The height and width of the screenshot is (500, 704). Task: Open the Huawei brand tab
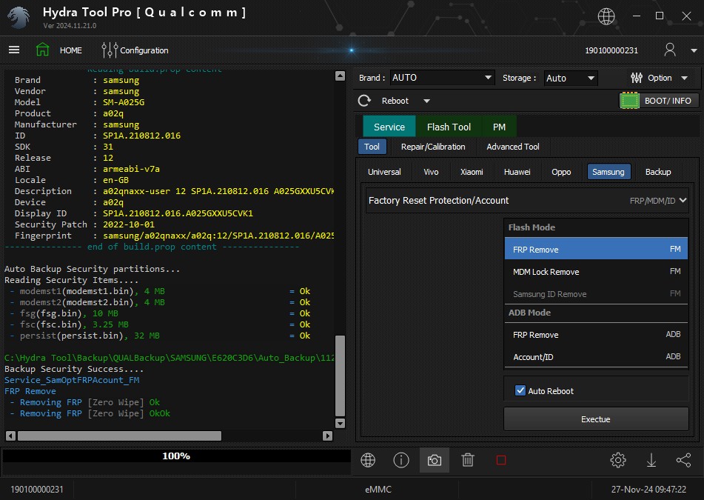[x=517, y=172]
